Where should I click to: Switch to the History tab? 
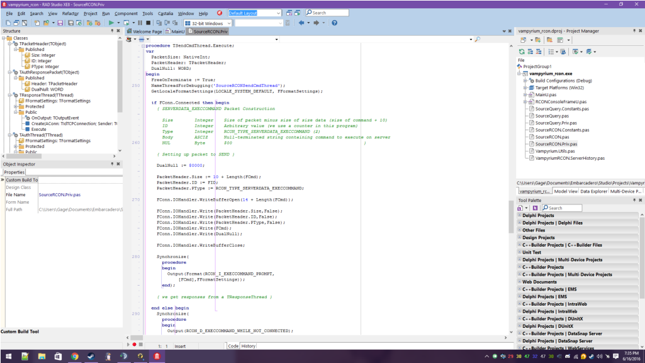(248, 346)
